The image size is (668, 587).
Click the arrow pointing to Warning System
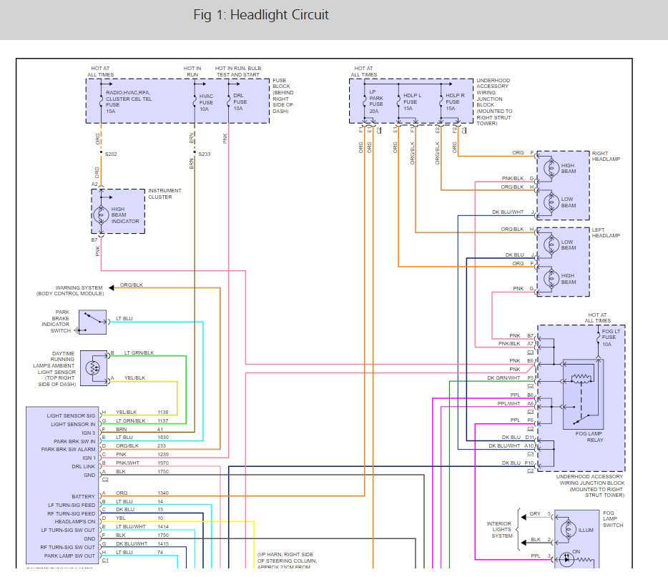click(x=111, y=288)
